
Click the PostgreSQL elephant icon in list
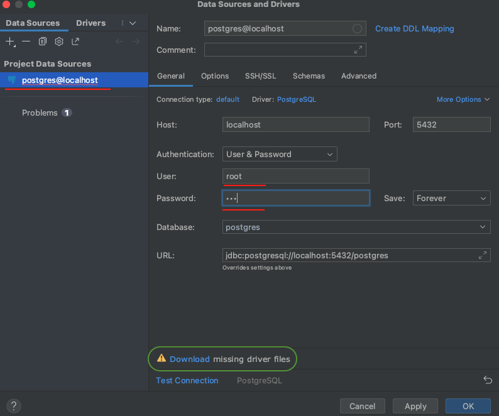(12, 80)
